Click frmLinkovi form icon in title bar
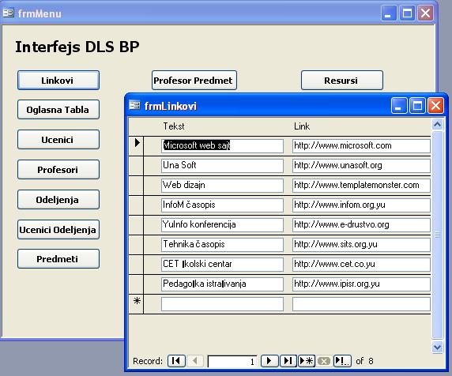Viewport: 452px width, 376px height. click(134, 105)
